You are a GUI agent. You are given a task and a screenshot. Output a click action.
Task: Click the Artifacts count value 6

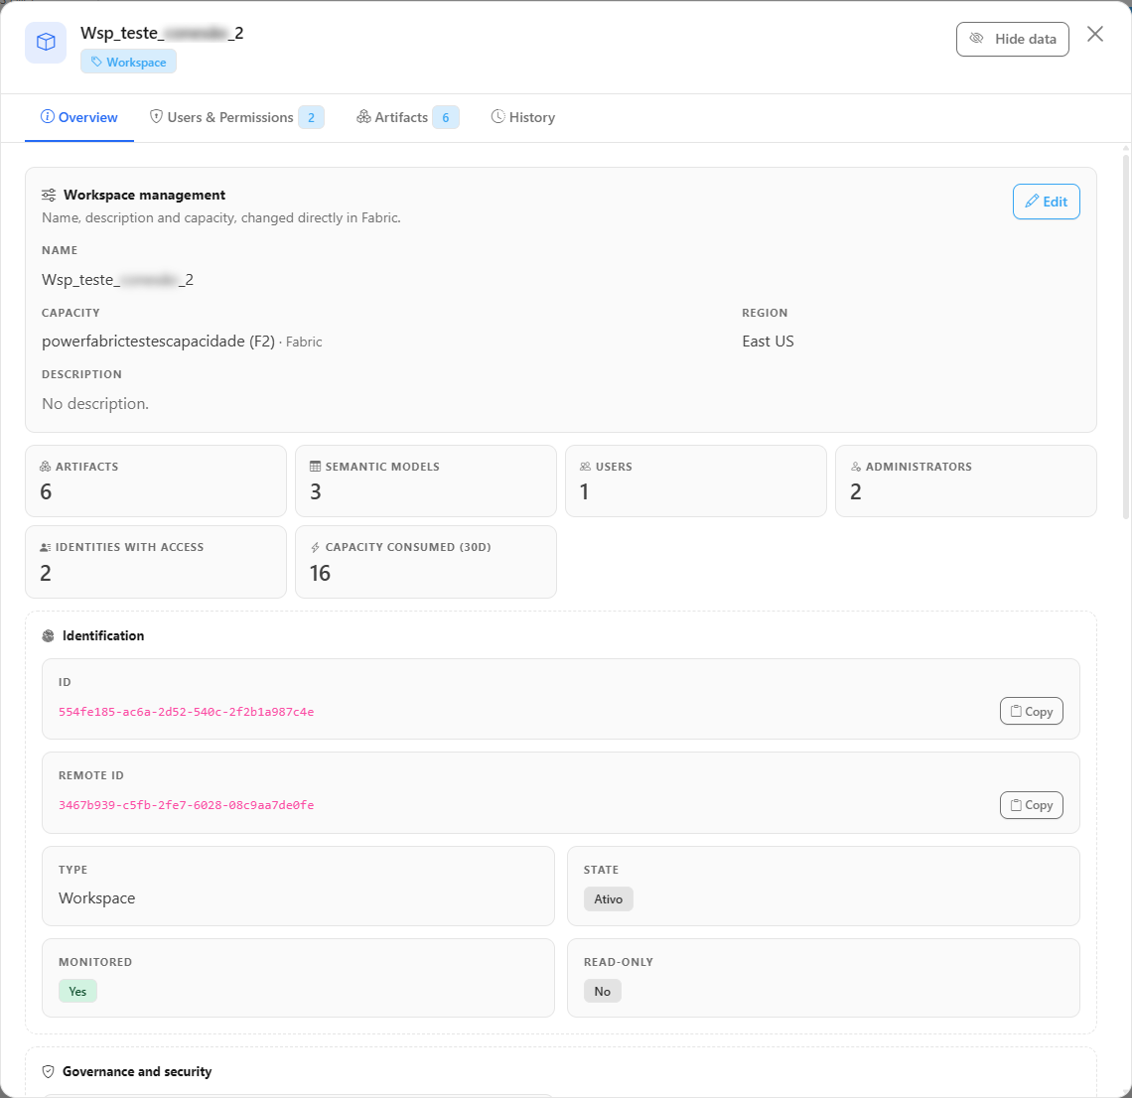46,491
